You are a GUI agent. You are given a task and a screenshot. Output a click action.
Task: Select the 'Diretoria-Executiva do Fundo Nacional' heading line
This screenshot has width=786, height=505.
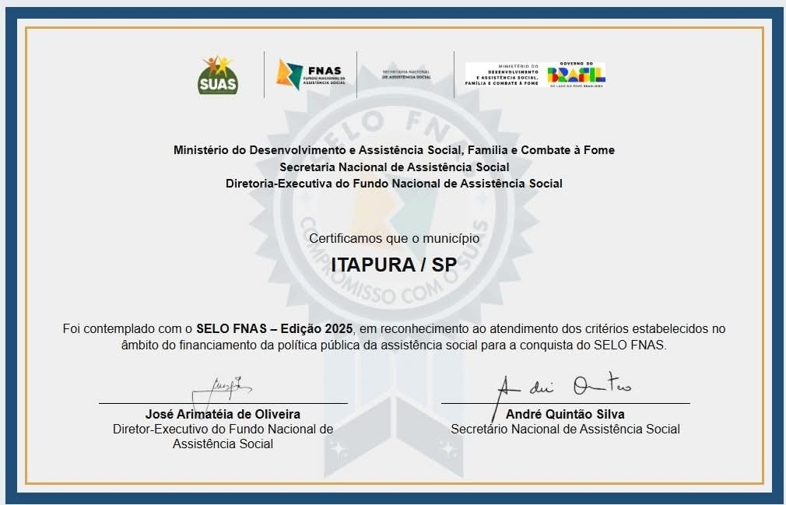tap(394, 184)
